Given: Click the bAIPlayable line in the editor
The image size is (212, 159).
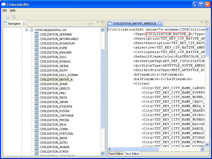Looking at the screenshot, I should [x=162, y=79].
